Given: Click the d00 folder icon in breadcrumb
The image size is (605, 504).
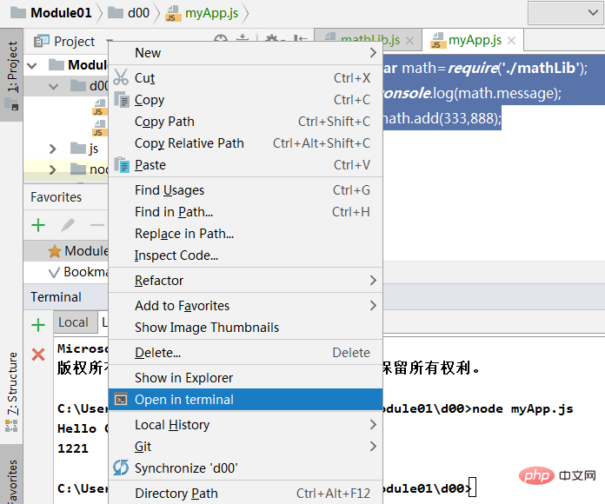Looking at the screenshot, I should (x=116, y=13).
